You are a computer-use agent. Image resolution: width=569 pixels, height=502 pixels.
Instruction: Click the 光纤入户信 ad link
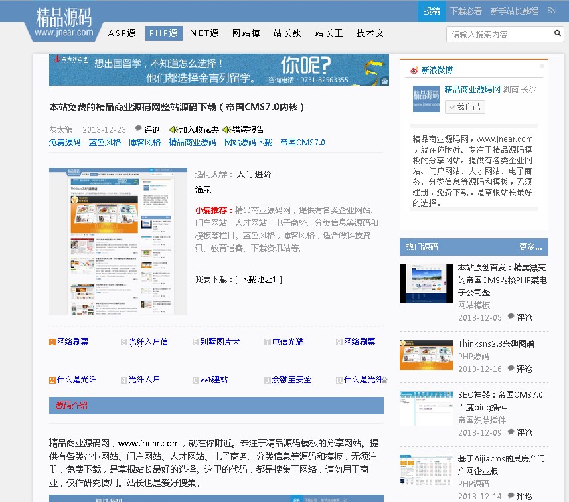148,341
